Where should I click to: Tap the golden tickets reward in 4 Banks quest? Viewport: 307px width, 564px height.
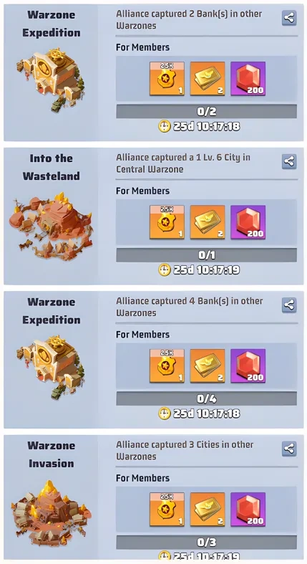(208, 365)
